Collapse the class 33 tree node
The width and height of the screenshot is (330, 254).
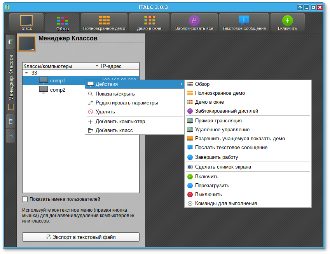[x=26, y=73]
